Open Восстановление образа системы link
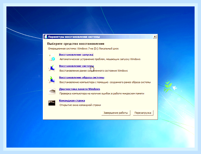This screenshot has height=154, width=201. [81, 77]
